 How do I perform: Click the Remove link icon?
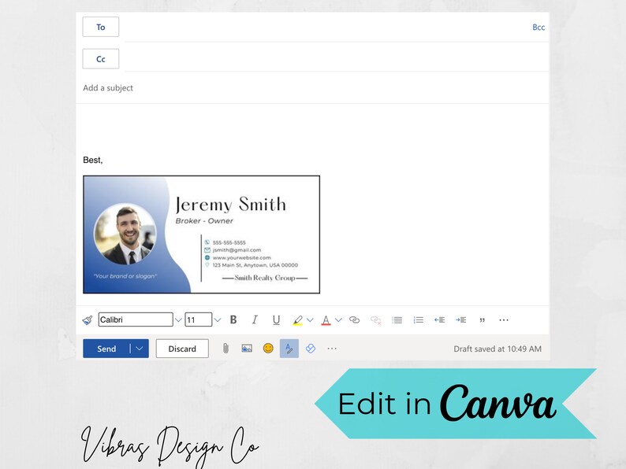click(x=376, y=320)
